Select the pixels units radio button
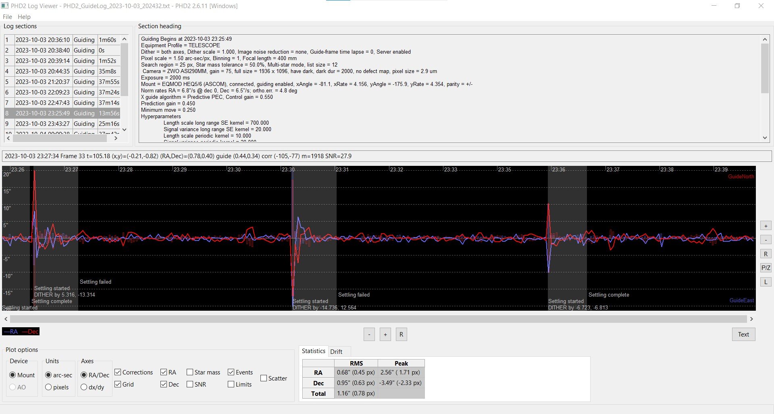Image resolution: width=774 pixels, height=414 pixels. pos(48,387)
